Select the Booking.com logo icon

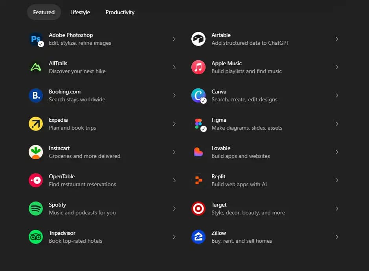(x=36, y=95)
